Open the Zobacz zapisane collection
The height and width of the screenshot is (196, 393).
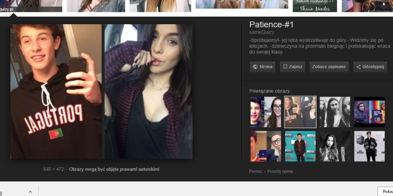[x=329, y=67]
